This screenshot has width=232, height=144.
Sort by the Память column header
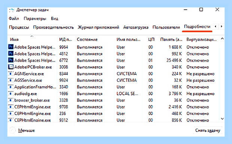point(171,39)
